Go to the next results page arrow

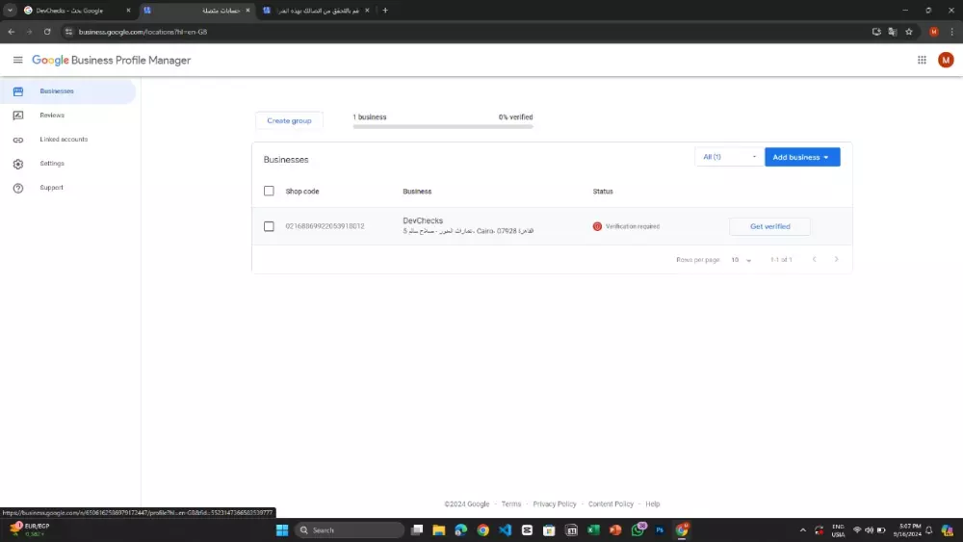tap(836, 260)
